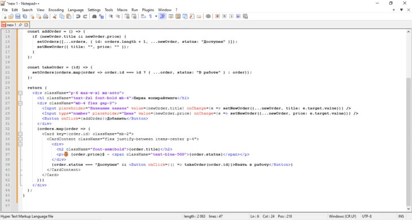Show the Document List panel
The width and height of the screenshot is (412, 220).
click(x=185, y=16)
